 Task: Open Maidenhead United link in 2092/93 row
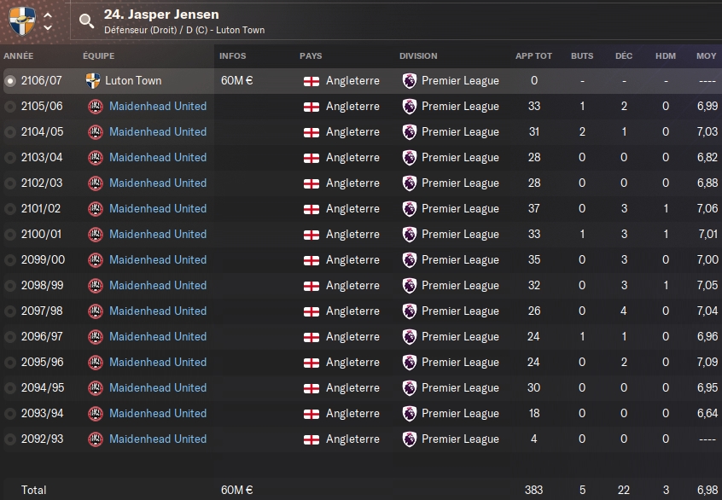point(158,439)
